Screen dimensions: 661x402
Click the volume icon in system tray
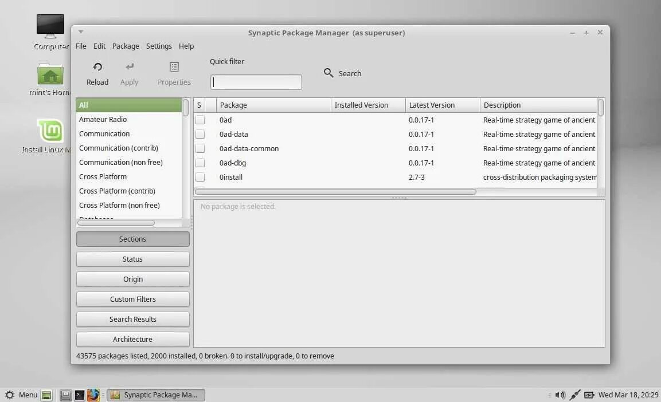(x=560, y=395)
